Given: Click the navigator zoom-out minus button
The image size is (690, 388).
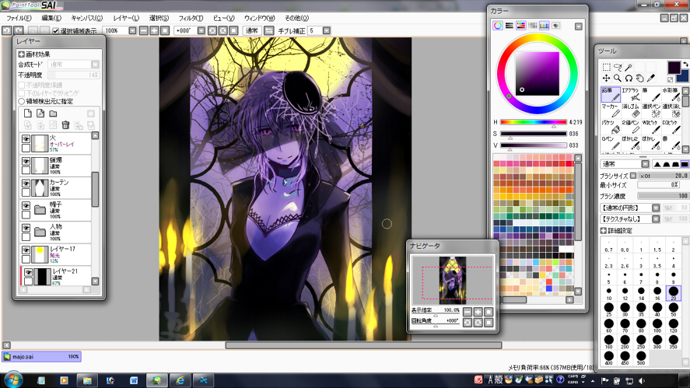Looking at the screenshot, I should 468,312.
